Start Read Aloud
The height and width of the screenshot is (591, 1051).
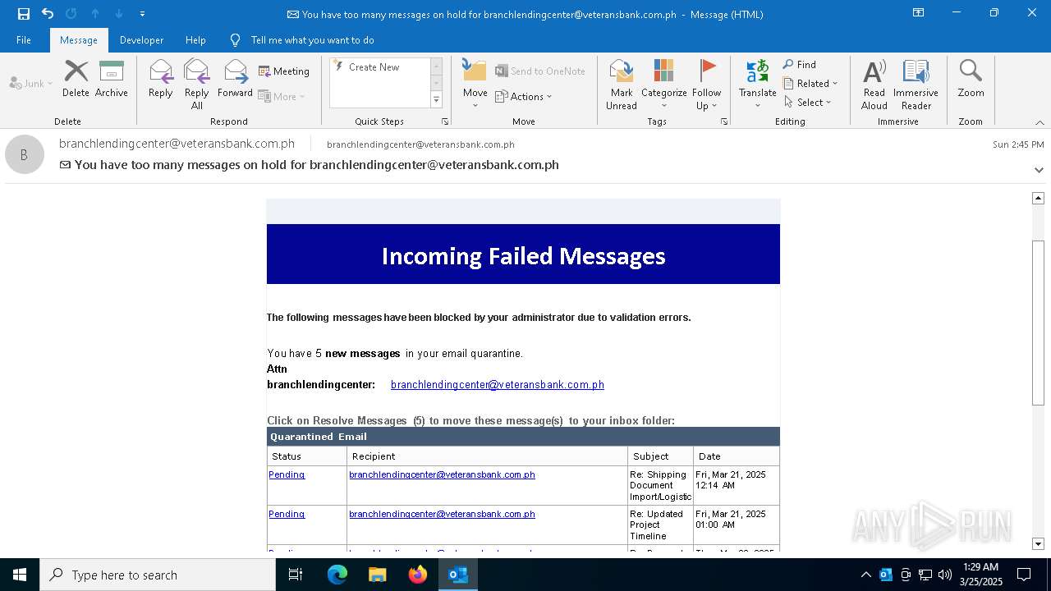coord(874,85)
